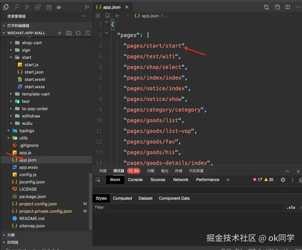Viewport: 302px width, 250px height.
Task: Select the Sources devtools tab
Action: (158, 180)
